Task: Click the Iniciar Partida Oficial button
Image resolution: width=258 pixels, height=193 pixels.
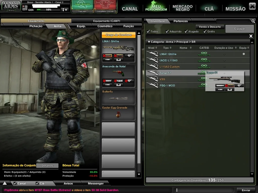Action: (105, 5)
